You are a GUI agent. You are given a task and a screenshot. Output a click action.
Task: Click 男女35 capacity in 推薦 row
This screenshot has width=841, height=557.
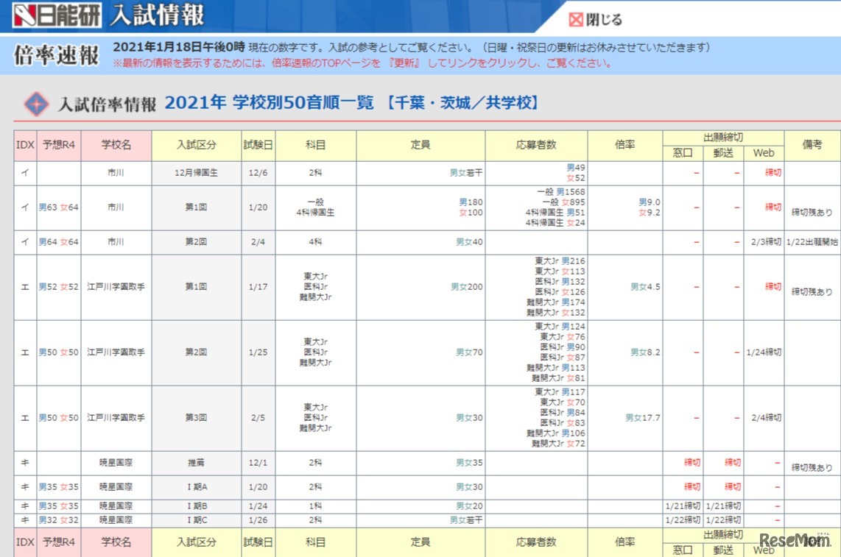pyautogui.click(x=469, y=462)
